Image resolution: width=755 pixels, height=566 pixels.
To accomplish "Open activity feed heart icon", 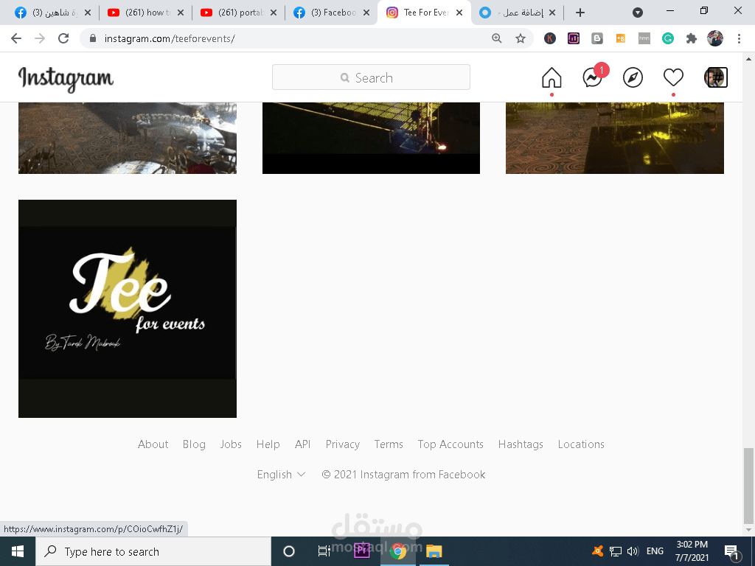I will click(673, 77).
